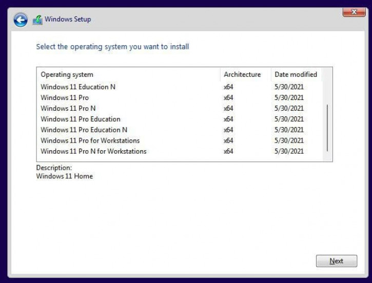Select the Windows 11 Pro edition
Viewport: 372px width, 283px height.
pyautogui.click(x=180, y=97)
